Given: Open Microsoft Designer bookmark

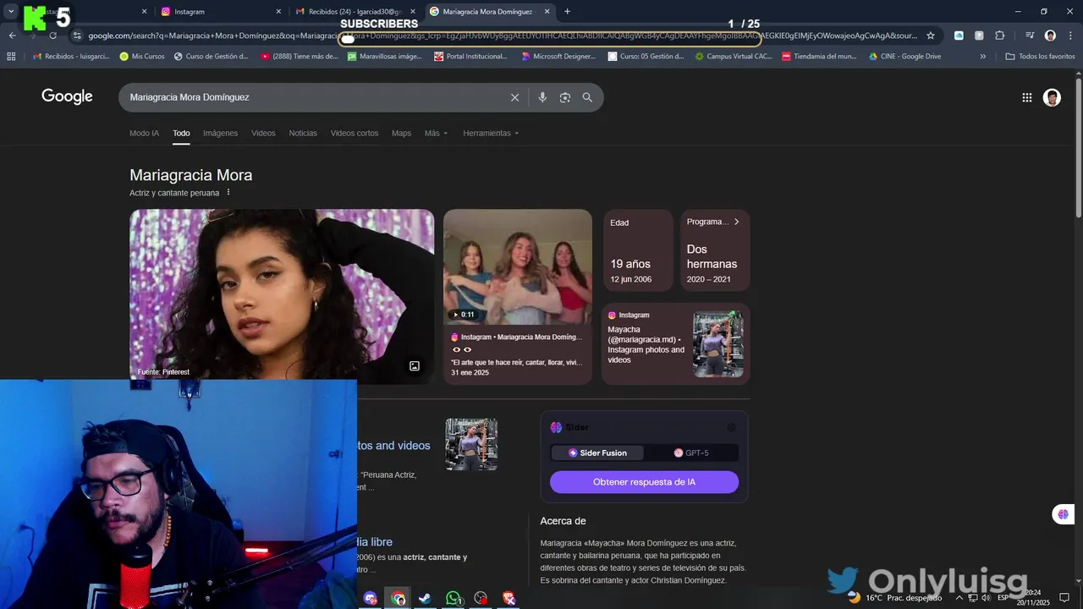Looking at the screenshot, I should pyautogui.click(x=558, y=57).
